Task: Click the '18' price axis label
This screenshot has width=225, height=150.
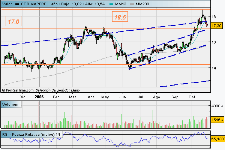Action: pos(213,16)
